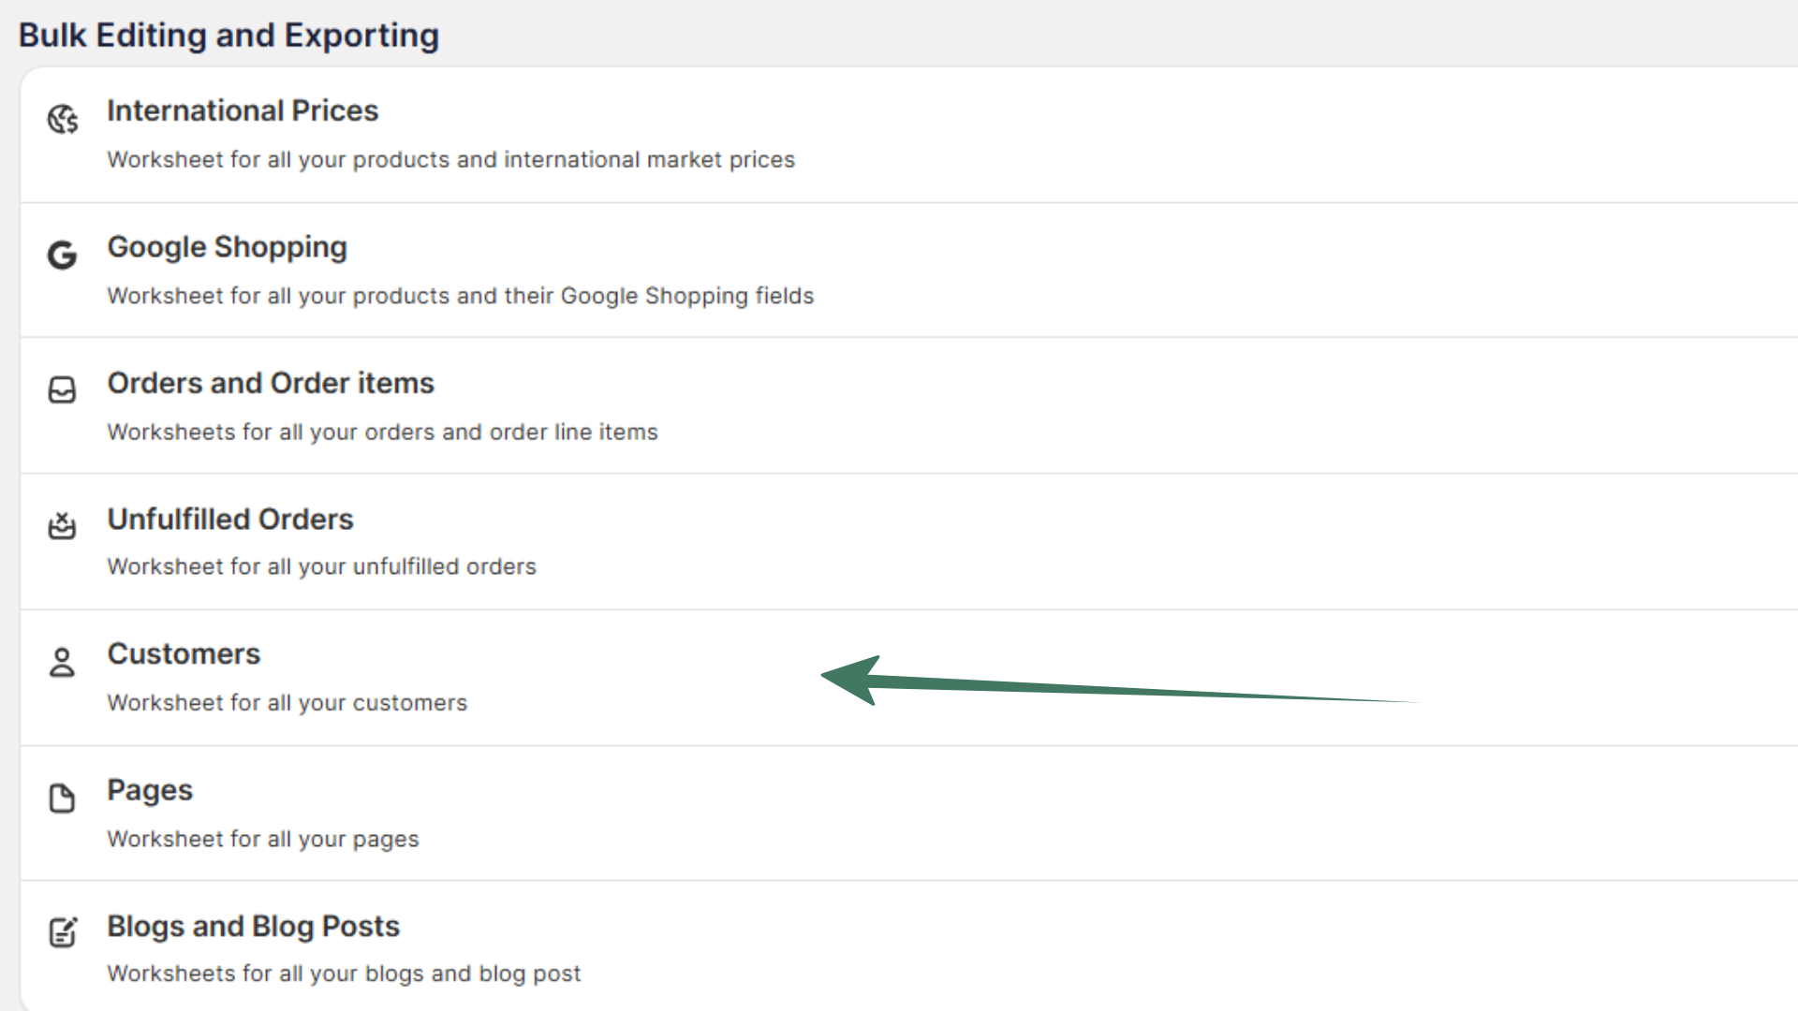Click 'Worksheet for all your customers' description
1798x1011 pixels.
point(287,703)
